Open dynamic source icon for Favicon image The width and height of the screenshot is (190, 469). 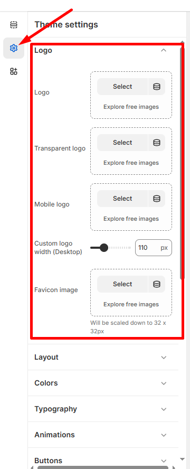click(157, 284)
